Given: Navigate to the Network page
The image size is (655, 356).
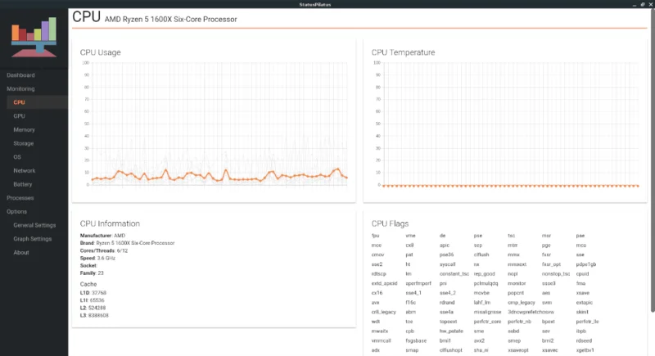Looking at the screenshot, I should coord(25,171).
